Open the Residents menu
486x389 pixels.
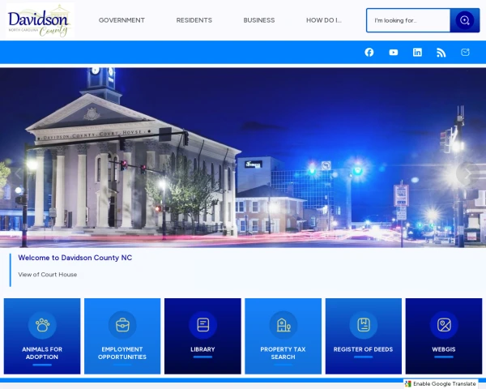pos(194,20)
